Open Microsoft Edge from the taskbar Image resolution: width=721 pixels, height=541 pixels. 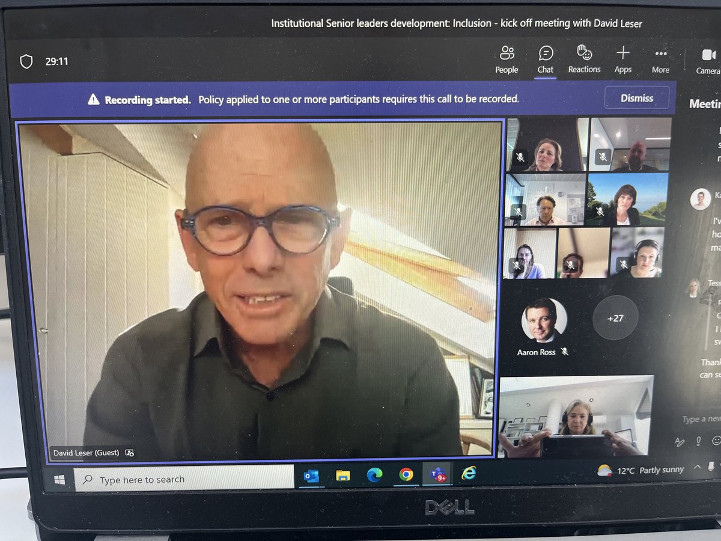point(374,475)
